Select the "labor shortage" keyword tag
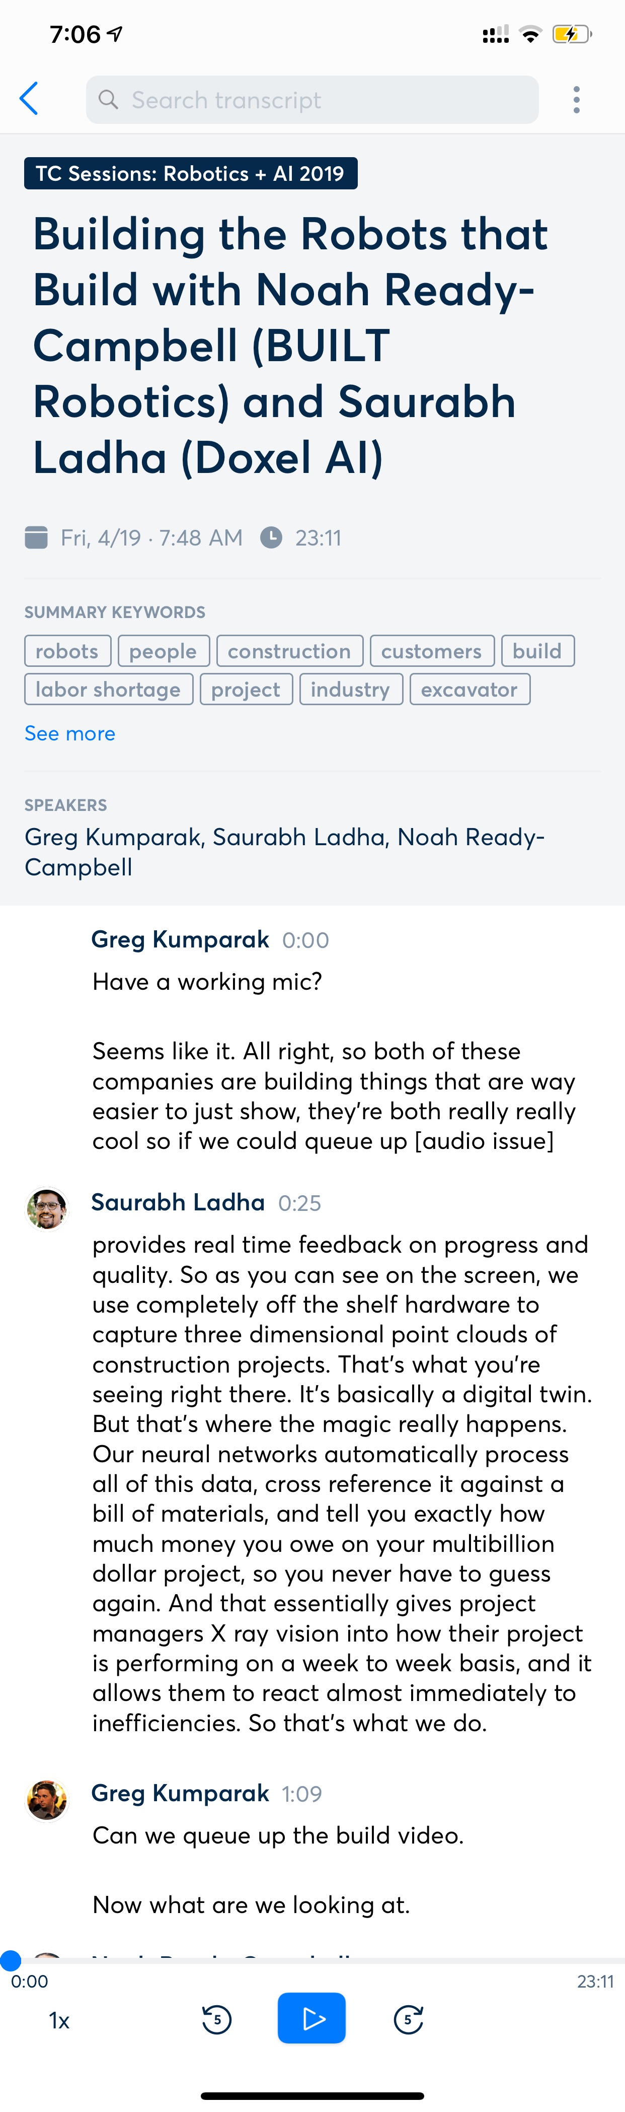This screenshot has width=625, height=2112. click(108, 690)
